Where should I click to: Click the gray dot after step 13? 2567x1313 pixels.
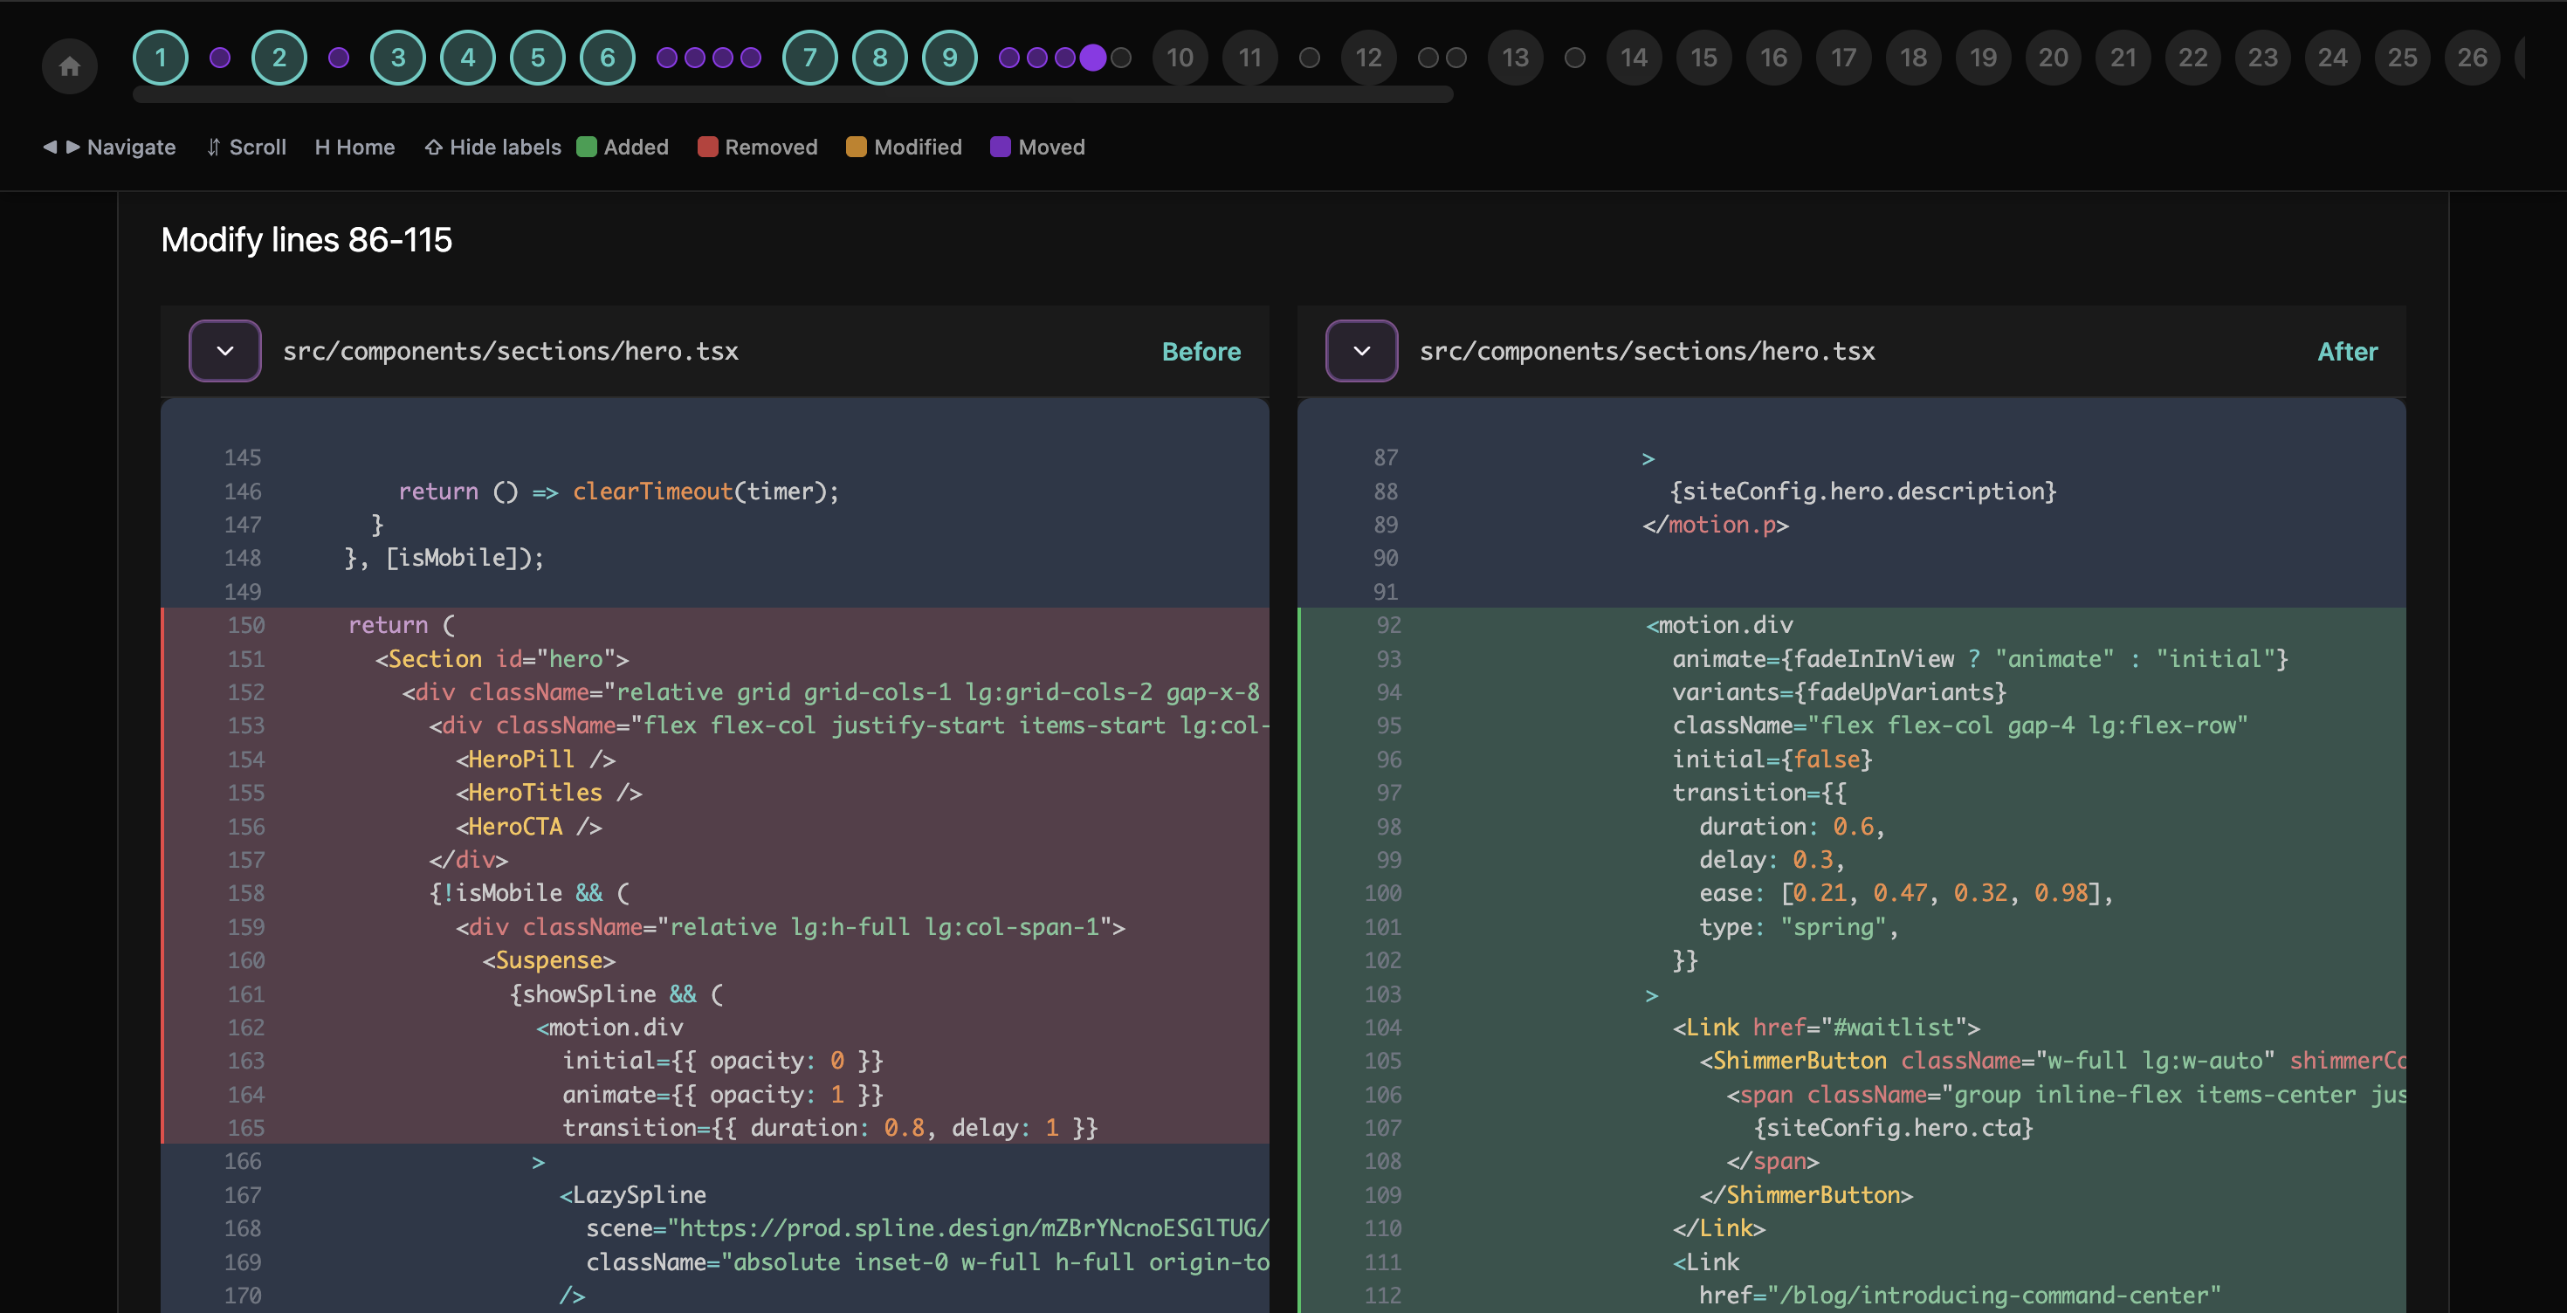pyautogui.click(x=1574, y=58)
